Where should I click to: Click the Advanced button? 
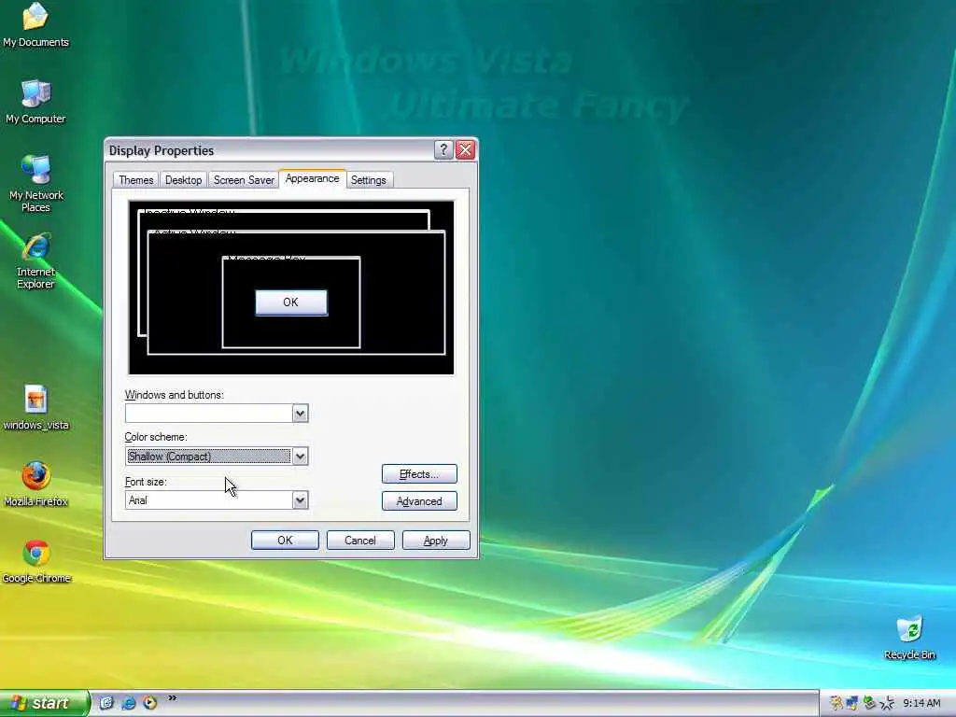coord(419,501)
